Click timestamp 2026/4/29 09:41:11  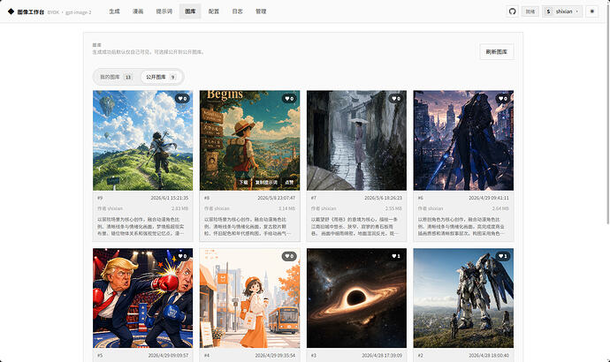pos(489,198)
